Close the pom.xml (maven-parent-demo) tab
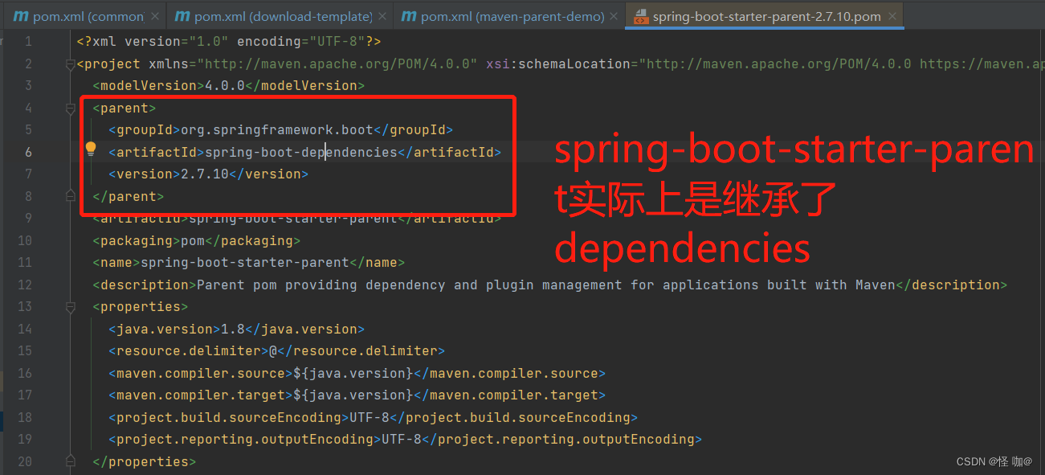 pyautogui.click(x=614, y=16)
